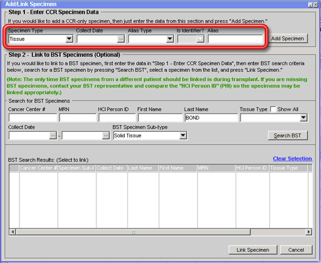Select the Collect Date column header in results

pos(112,168)
